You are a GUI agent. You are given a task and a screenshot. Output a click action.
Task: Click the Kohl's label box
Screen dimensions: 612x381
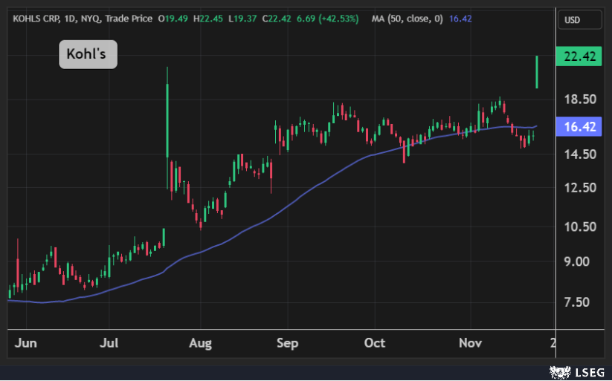click(88, 55)
